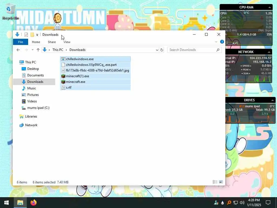Screen dimensions: 277x208
Task: Select chilledwindows.VXp9WCq_.exe.part file
Action: [x=95, y=65]
